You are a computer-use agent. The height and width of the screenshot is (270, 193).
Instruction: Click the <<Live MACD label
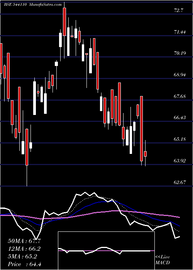pos(163,260)
